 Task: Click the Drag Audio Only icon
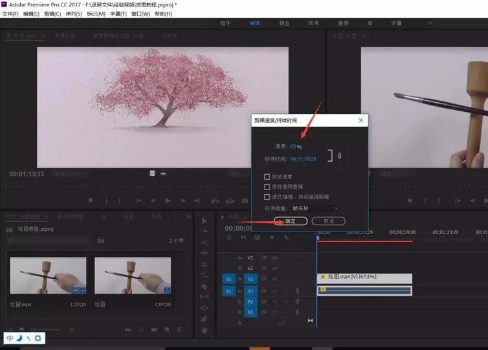point(163,173)
